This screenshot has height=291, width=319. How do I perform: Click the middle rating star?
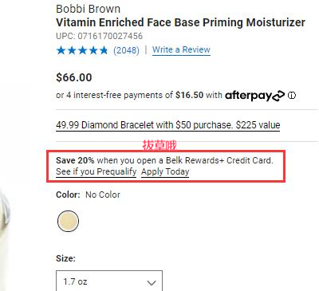[82, 50]
